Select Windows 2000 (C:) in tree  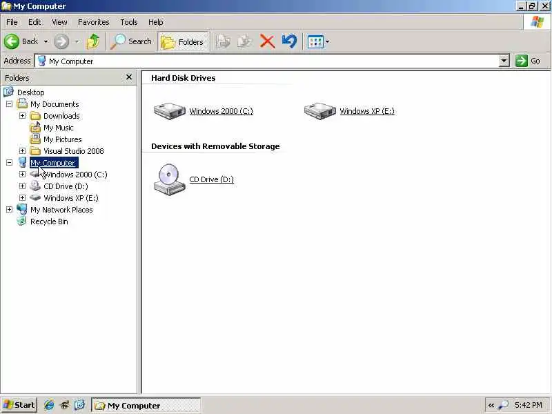75,175
